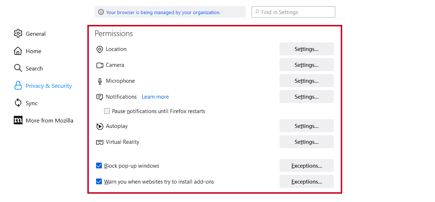Open Camera permission Settings

pos(307,65)
